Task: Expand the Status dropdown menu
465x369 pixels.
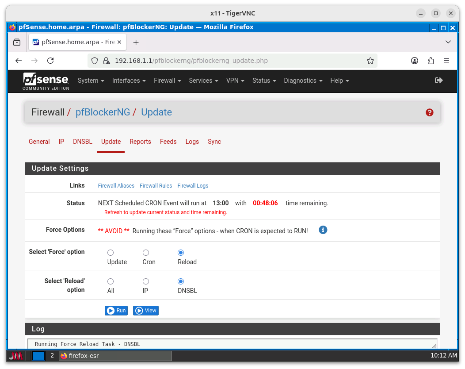Action: coord(264,81)
